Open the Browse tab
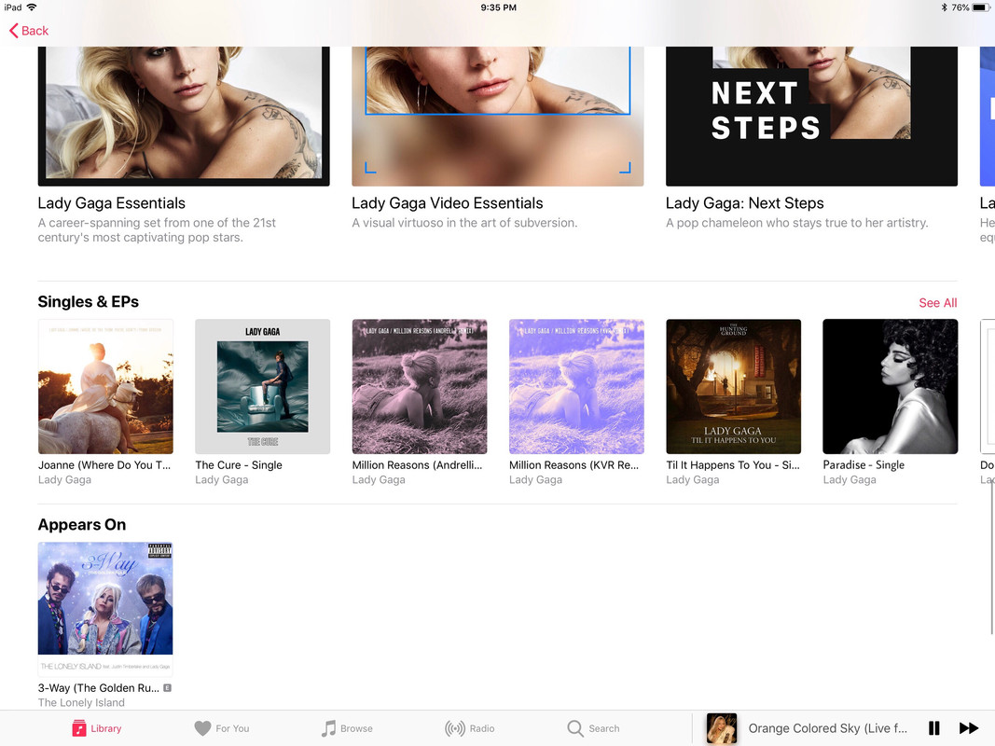The height and width of the screenshot is (746, 995). [347, 728]
